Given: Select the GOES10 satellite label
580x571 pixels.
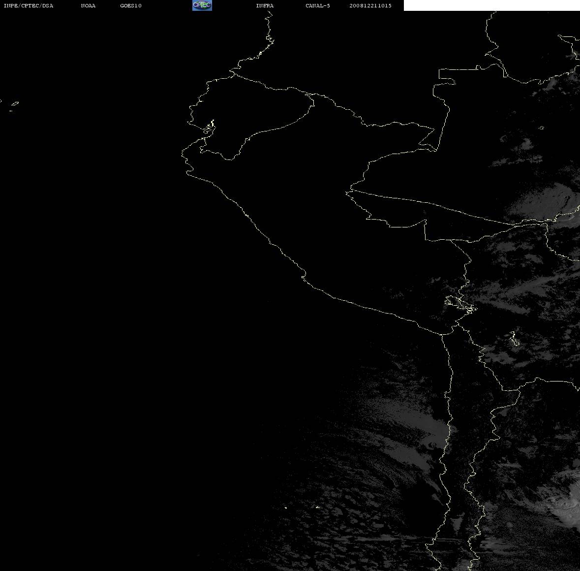Looking at the screenshot, I should coord(131,5).
